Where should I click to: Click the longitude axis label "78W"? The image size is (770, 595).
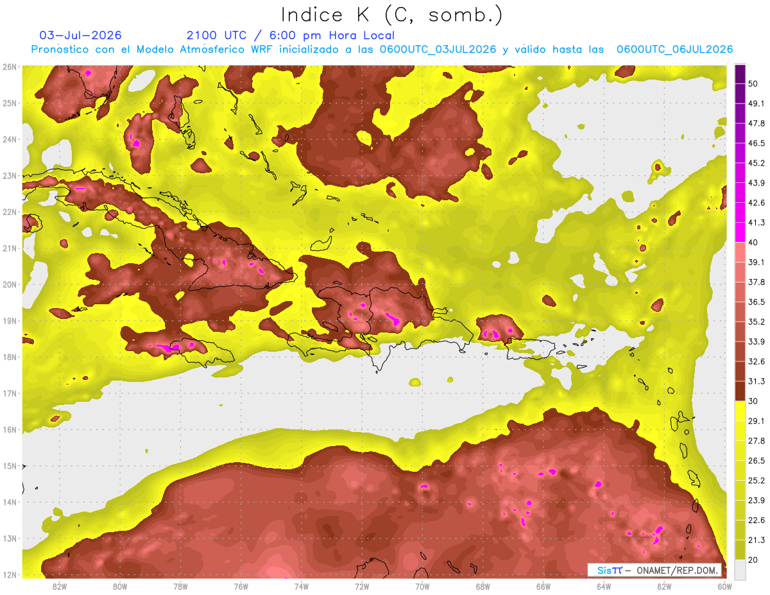[180, 587]
